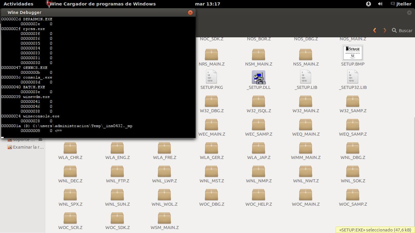Select the WNL_LWP.Z archive icon

[164, 171]
